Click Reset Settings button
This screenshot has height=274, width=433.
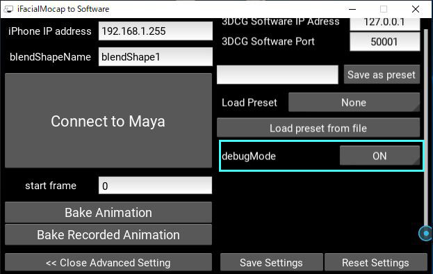[x=375, y=262]
